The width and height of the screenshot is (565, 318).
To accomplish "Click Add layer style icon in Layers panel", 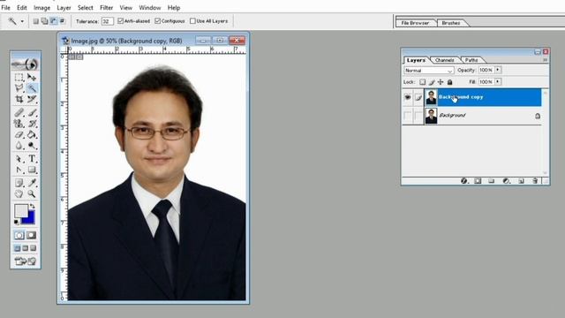I will point(464,181).
